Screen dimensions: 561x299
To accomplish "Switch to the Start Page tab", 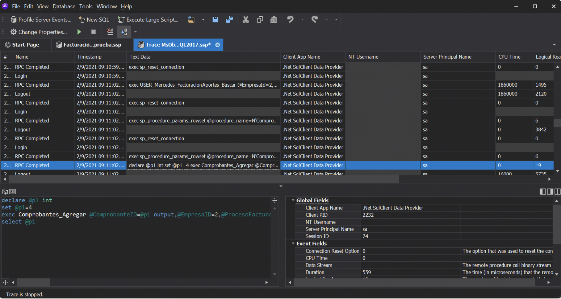I will pos(25,45).
